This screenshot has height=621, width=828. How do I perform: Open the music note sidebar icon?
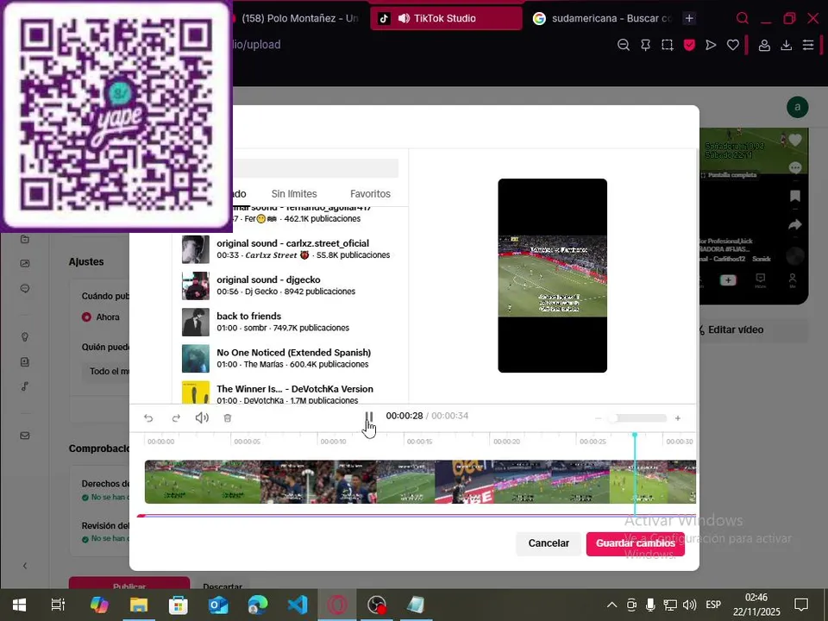pos(25,386)
